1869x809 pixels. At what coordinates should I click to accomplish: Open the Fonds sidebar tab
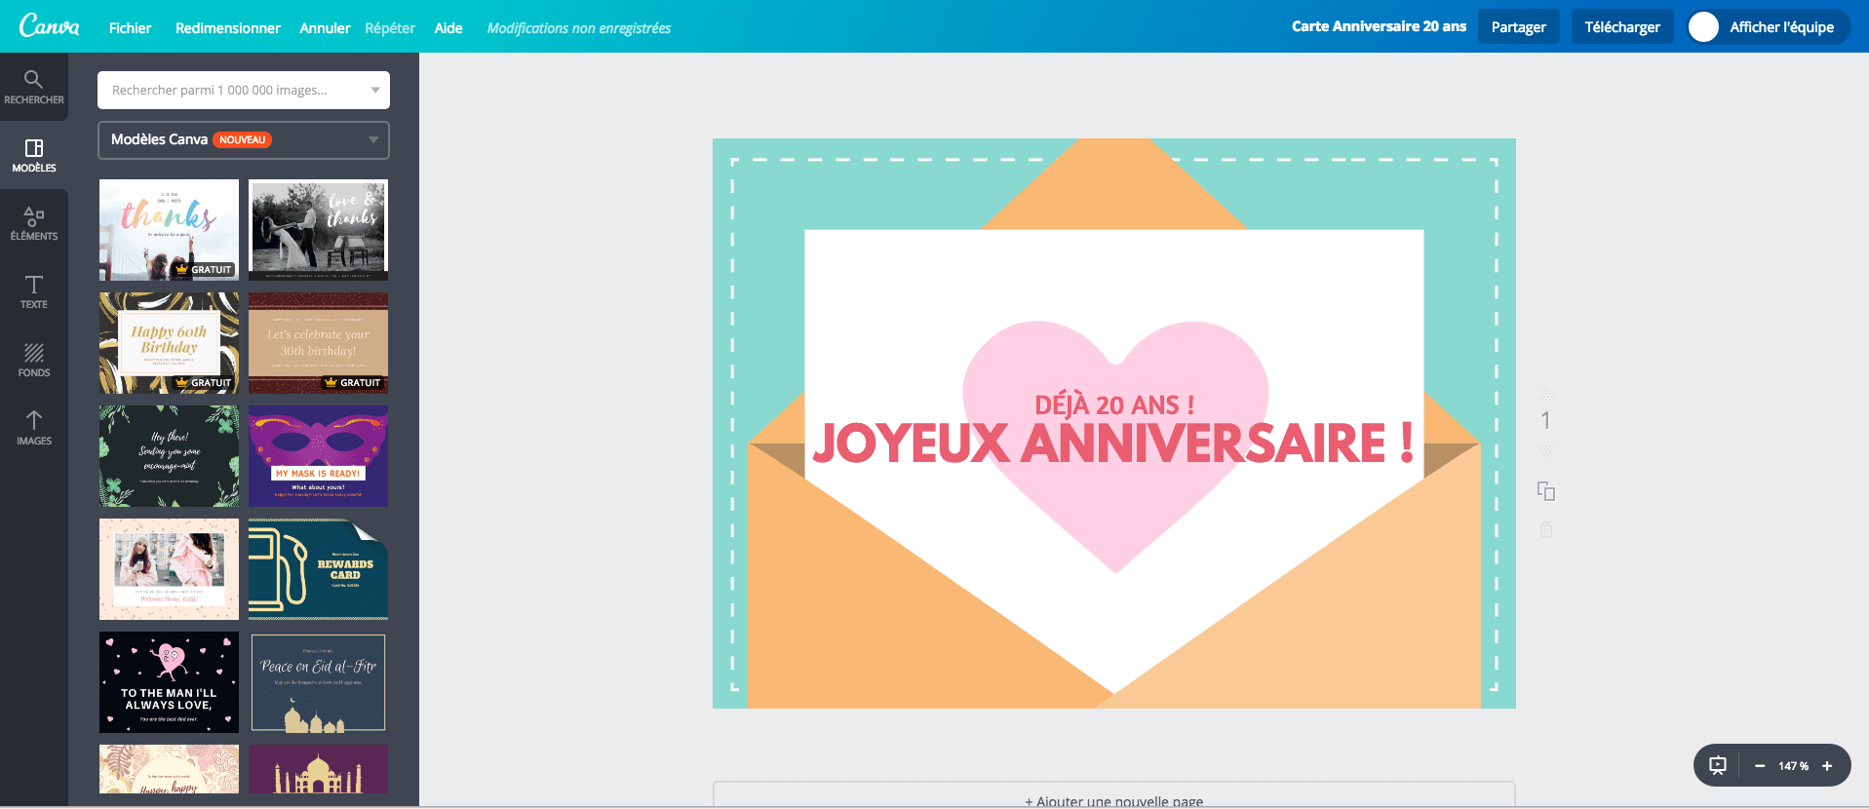(x=34, y=360)
